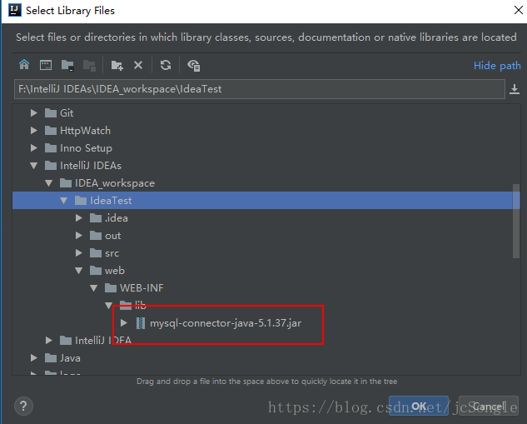The image size is (527, 424).
Task: Collapse the WEB-INF folder arrow
Action: [94, 288]
